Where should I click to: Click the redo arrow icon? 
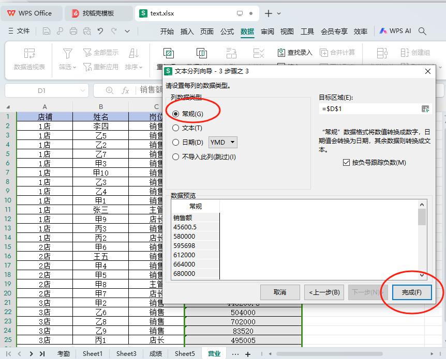pos(114,31)
